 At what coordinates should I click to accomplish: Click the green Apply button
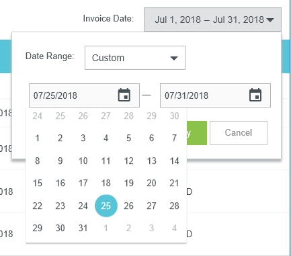coord(197,133)
